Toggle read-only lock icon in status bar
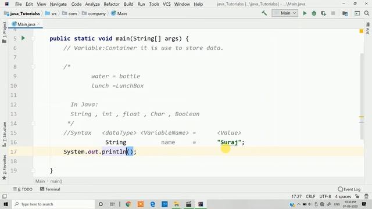Image resolution: width=372 pixels, height=209 pixels. tap(357, 196)
